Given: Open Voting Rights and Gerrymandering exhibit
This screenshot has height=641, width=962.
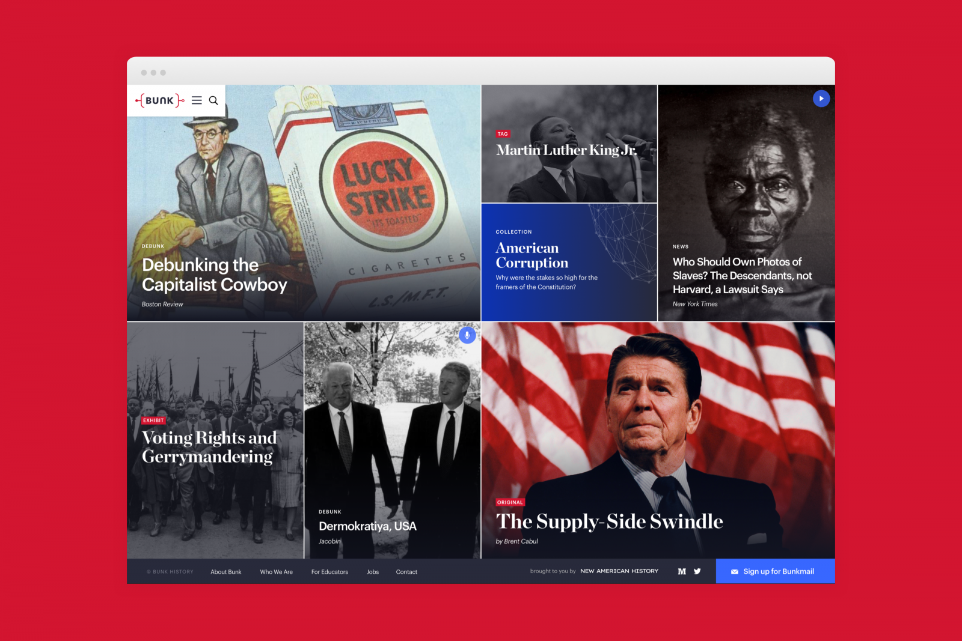Looking at the screenshot, I should (209, 447).
